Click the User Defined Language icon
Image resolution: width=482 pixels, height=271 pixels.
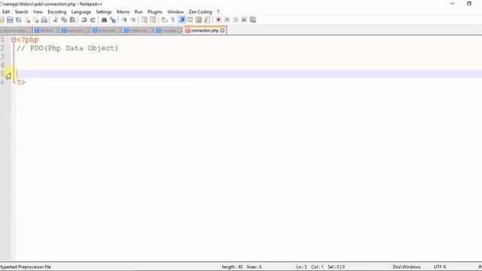pyautogui.click(x=190, y=20)
